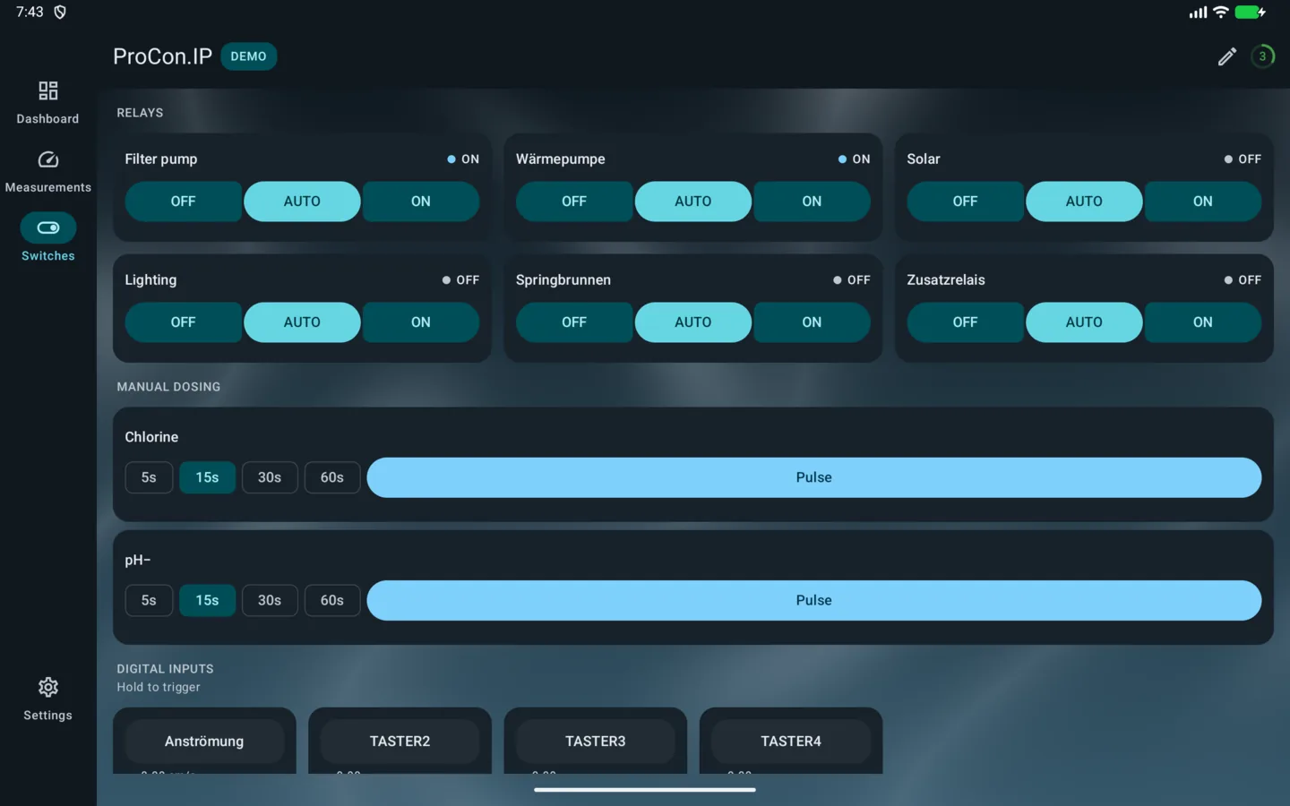
Task: Choose 5s duration for Chlorine dosing
Action: point(149,477)
